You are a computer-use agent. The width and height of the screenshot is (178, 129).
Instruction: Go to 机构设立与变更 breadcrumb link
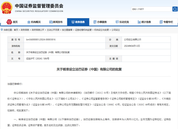101,30
